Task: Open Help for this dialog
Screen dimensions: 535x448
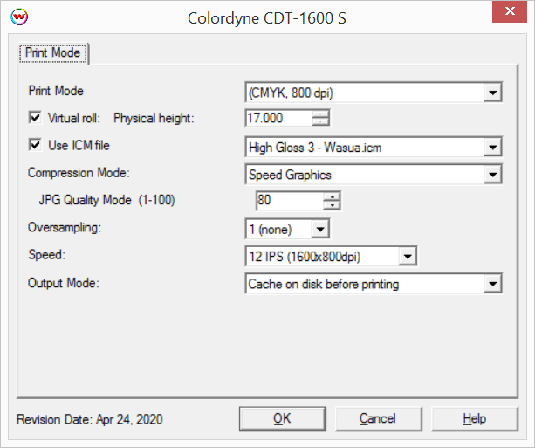Action: coord(475,418)
